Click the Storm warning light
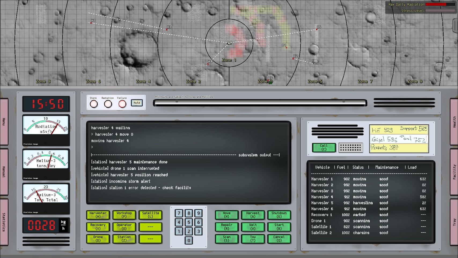The image size is (458, 258). point(94,104)
